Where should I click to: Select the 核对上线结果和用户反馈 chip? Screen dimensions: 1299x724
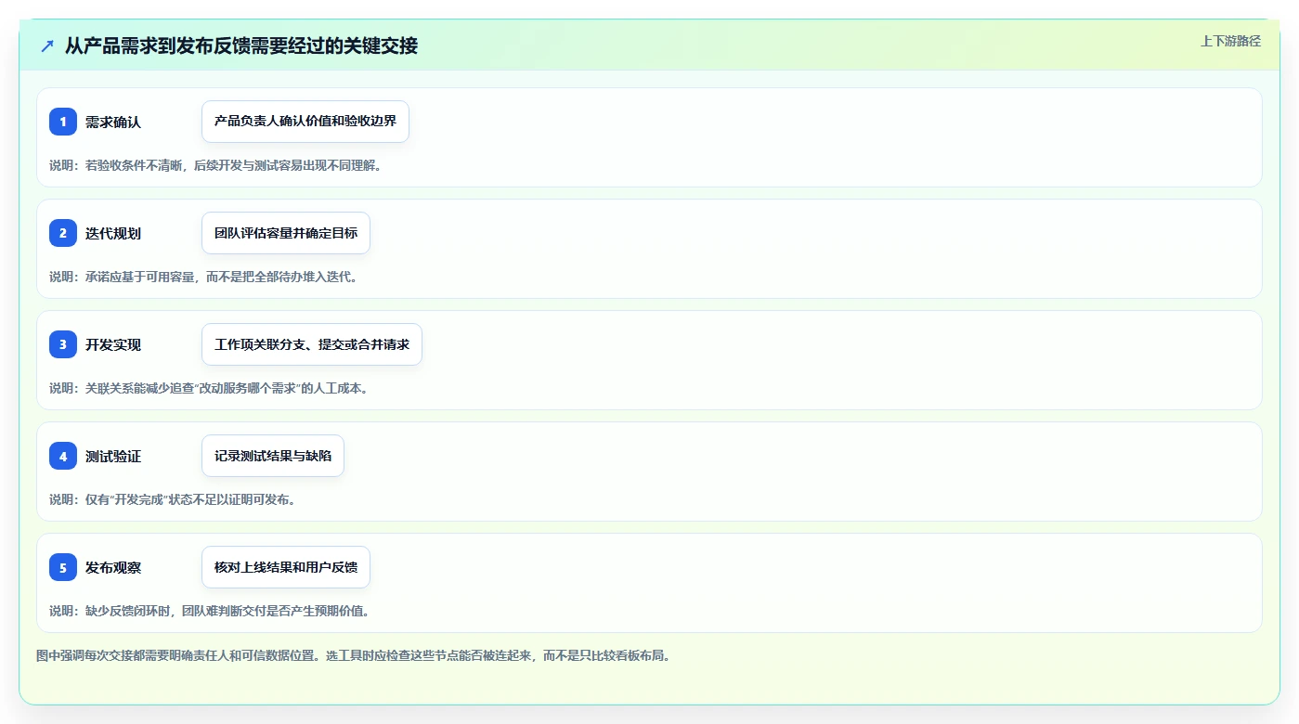pos(286,567)
